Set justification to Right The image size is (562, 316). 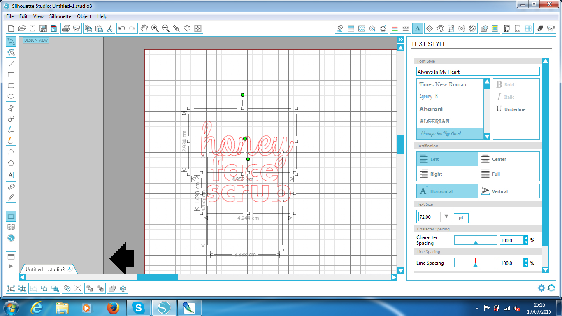coord(447,174)
